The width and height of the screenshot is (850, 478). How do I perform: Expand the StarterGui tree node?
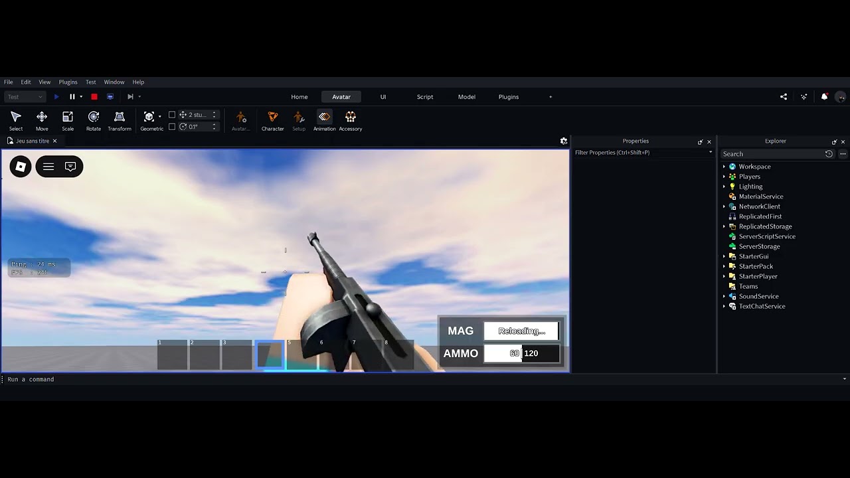point(724,256)
